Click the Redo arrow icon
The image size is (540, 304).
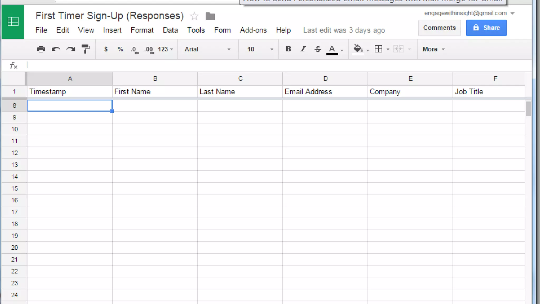click(x=70, y=49)
